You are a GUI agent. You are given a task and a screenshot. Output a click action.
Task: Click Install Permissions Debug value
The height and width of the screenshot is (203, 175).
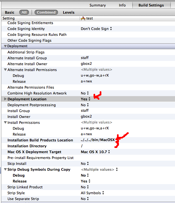95,128
